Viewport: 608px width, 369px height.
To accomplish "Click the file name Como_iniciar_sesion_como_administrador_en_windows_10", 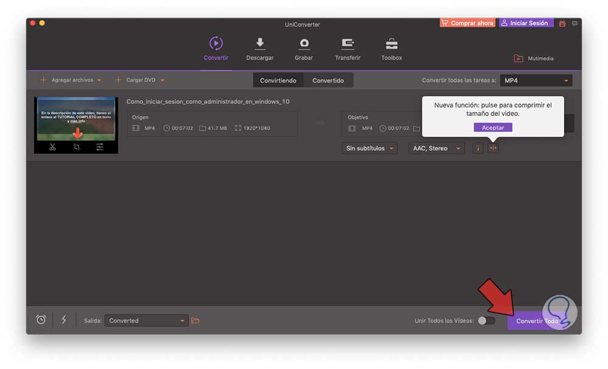I will click(208, 102).
